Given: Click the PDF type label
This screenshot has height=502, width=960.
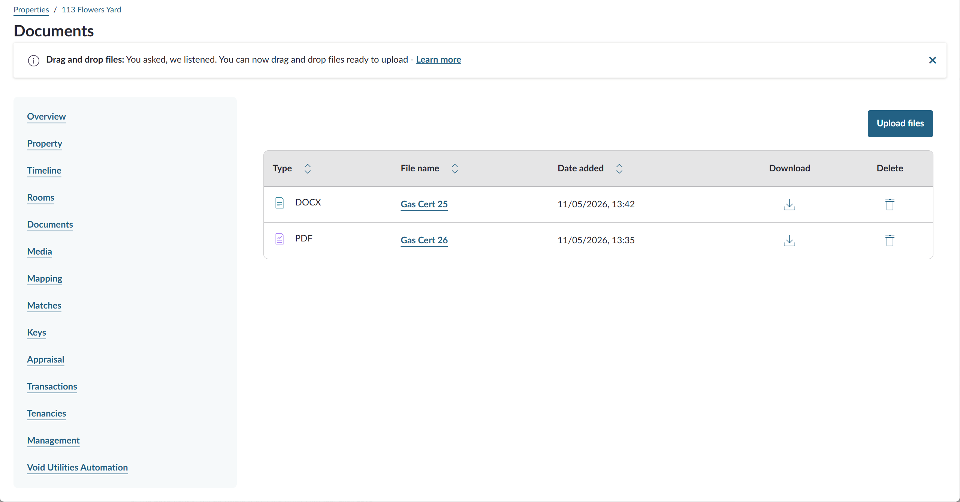Looking at the screenshot, I should pyautogui.click(x=304, y=238).
